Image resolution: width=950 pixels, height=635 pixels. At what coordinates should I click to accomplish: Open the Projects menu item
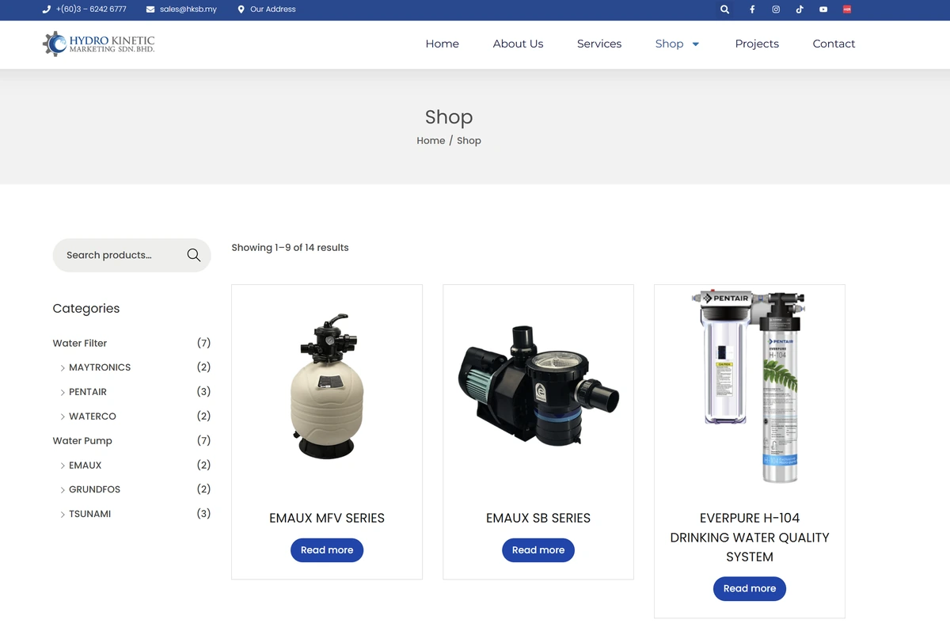click(757, 44)
